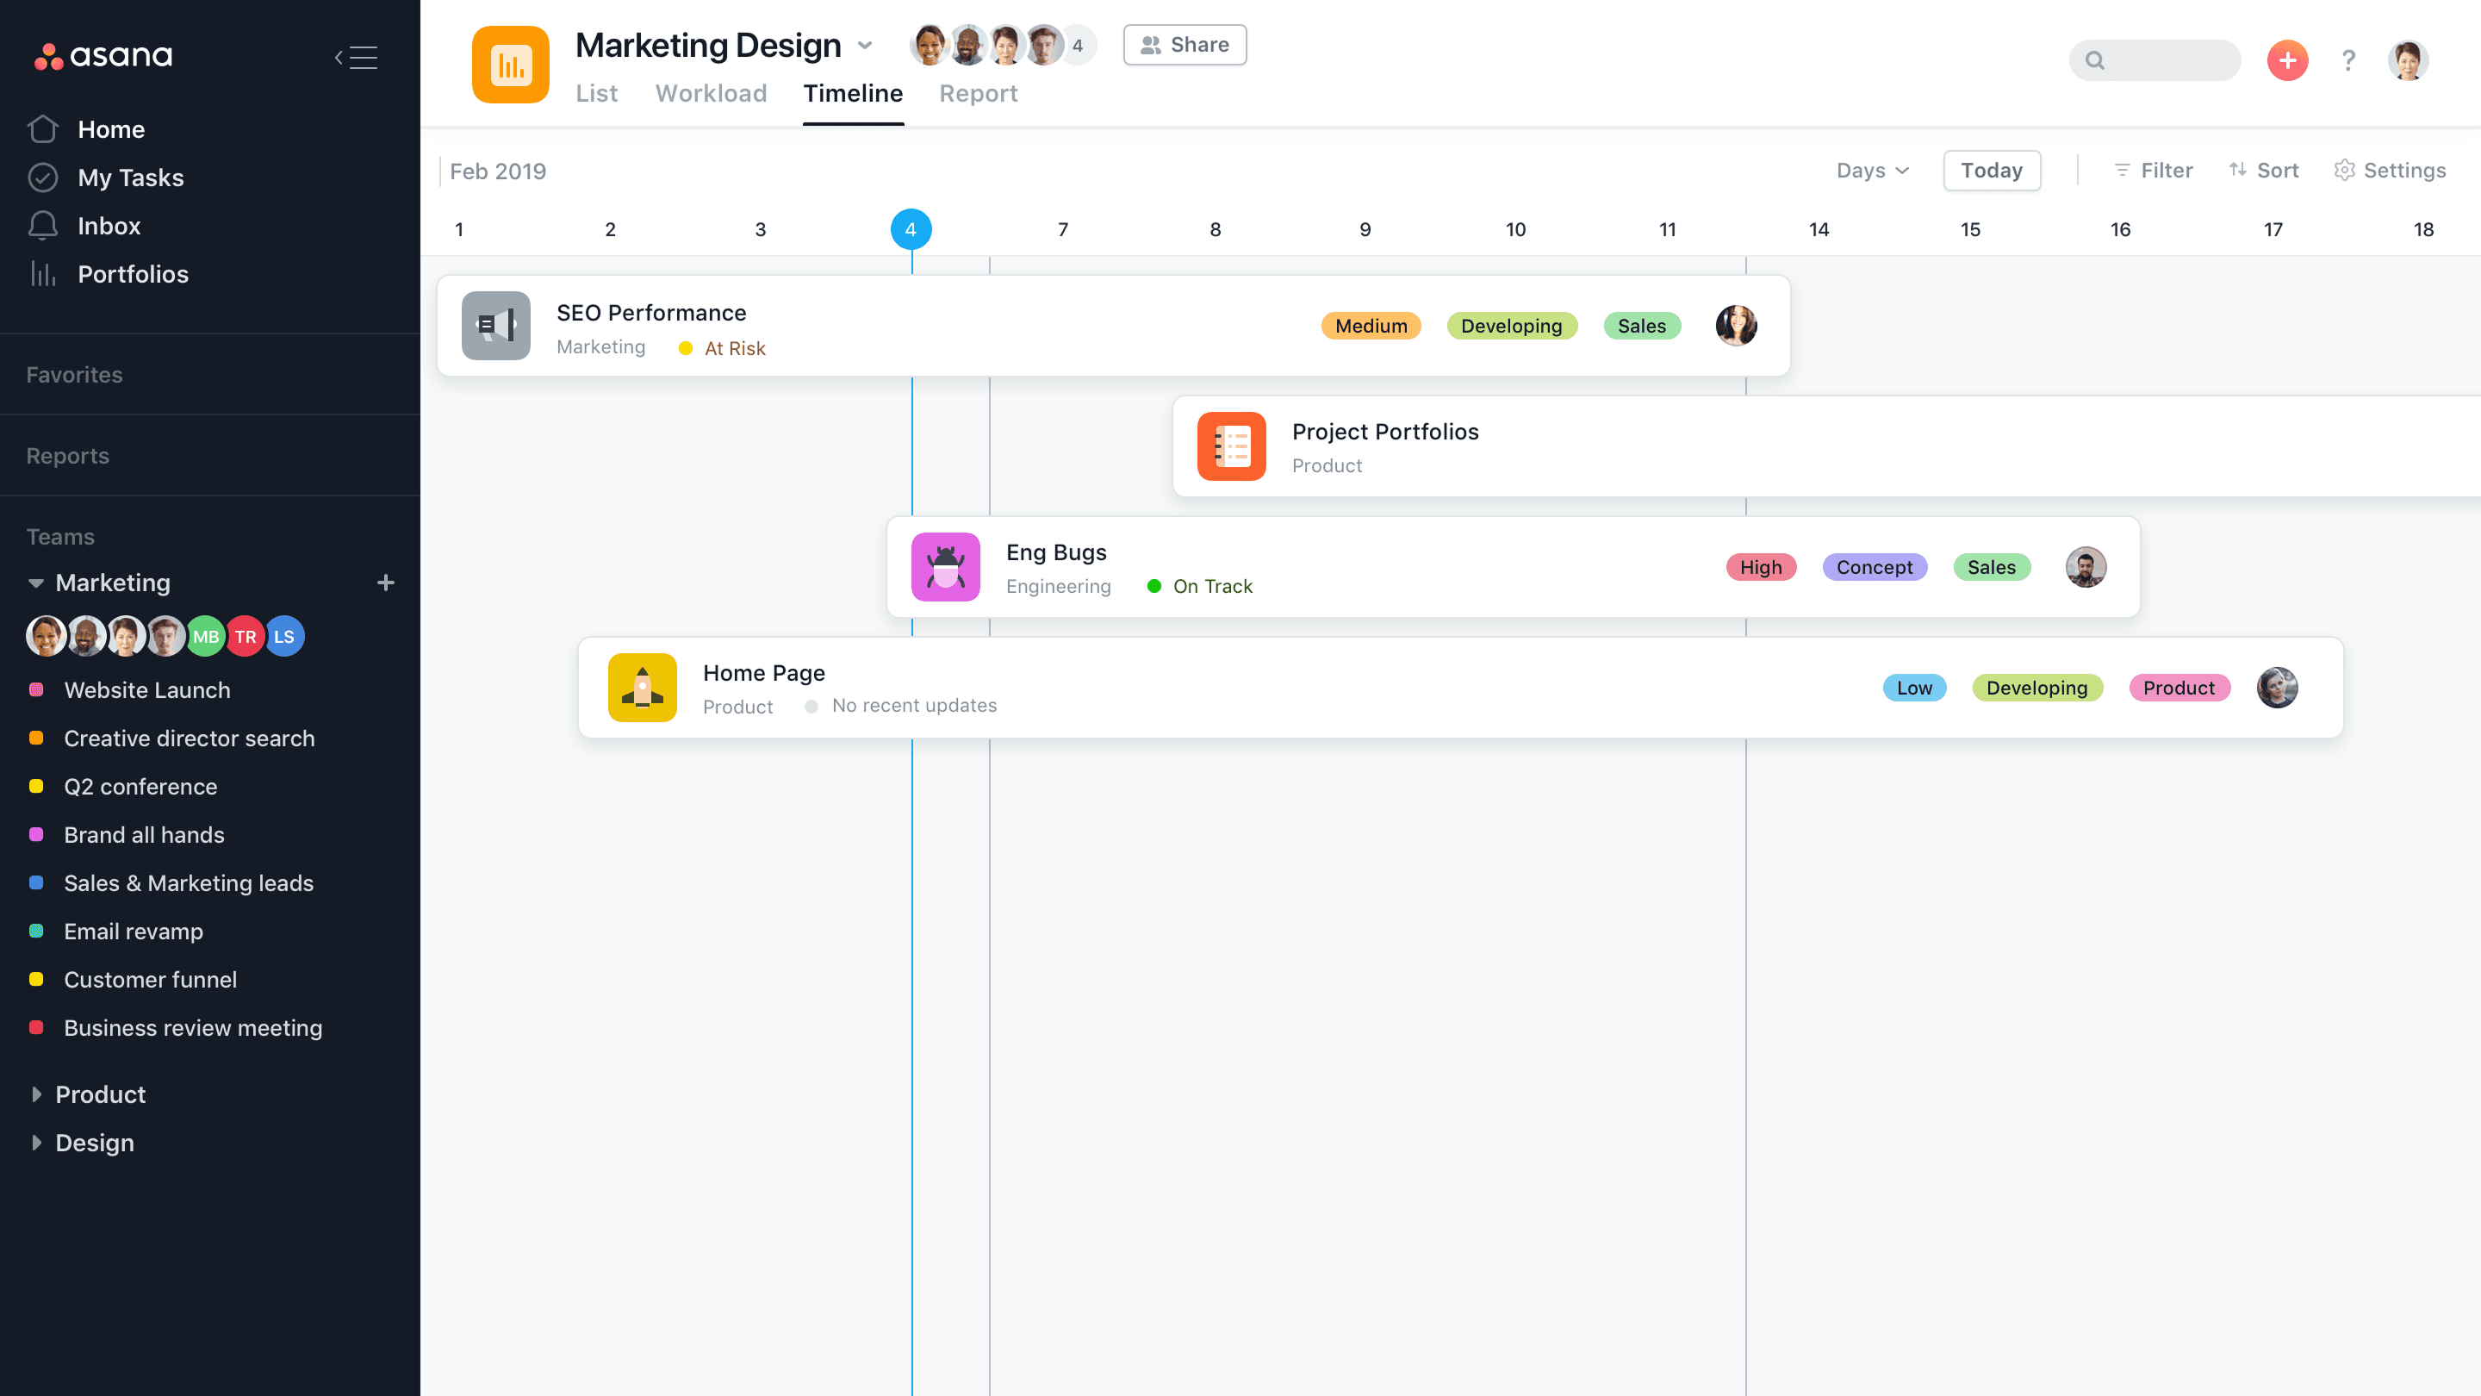The image size is (2481, 1396).
Task: Click the search field
Action: click(x=2155, y=60)
